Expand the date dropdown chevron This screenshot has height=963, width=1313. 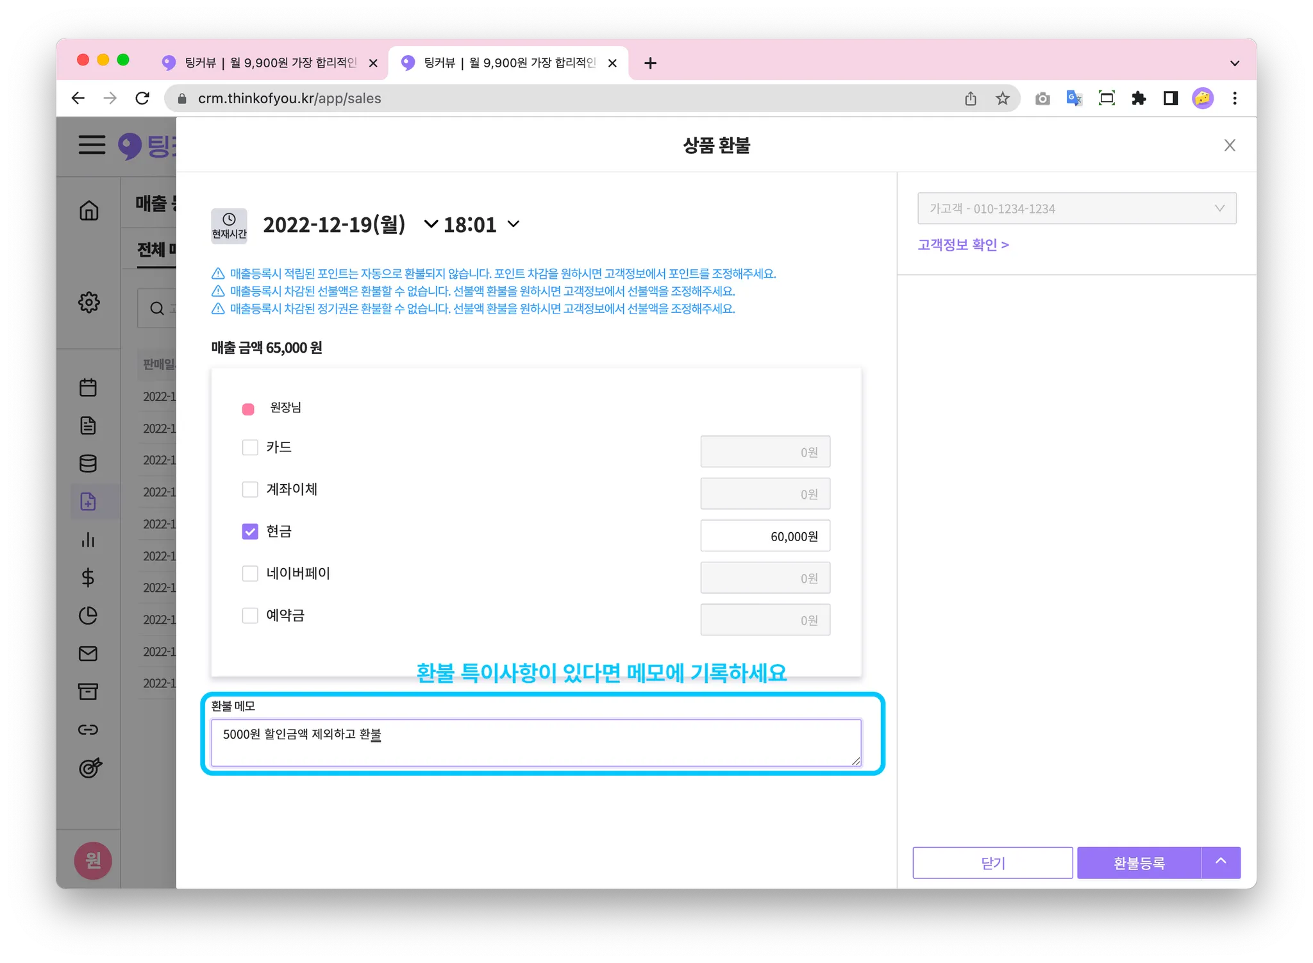click(x=431, y=224)
